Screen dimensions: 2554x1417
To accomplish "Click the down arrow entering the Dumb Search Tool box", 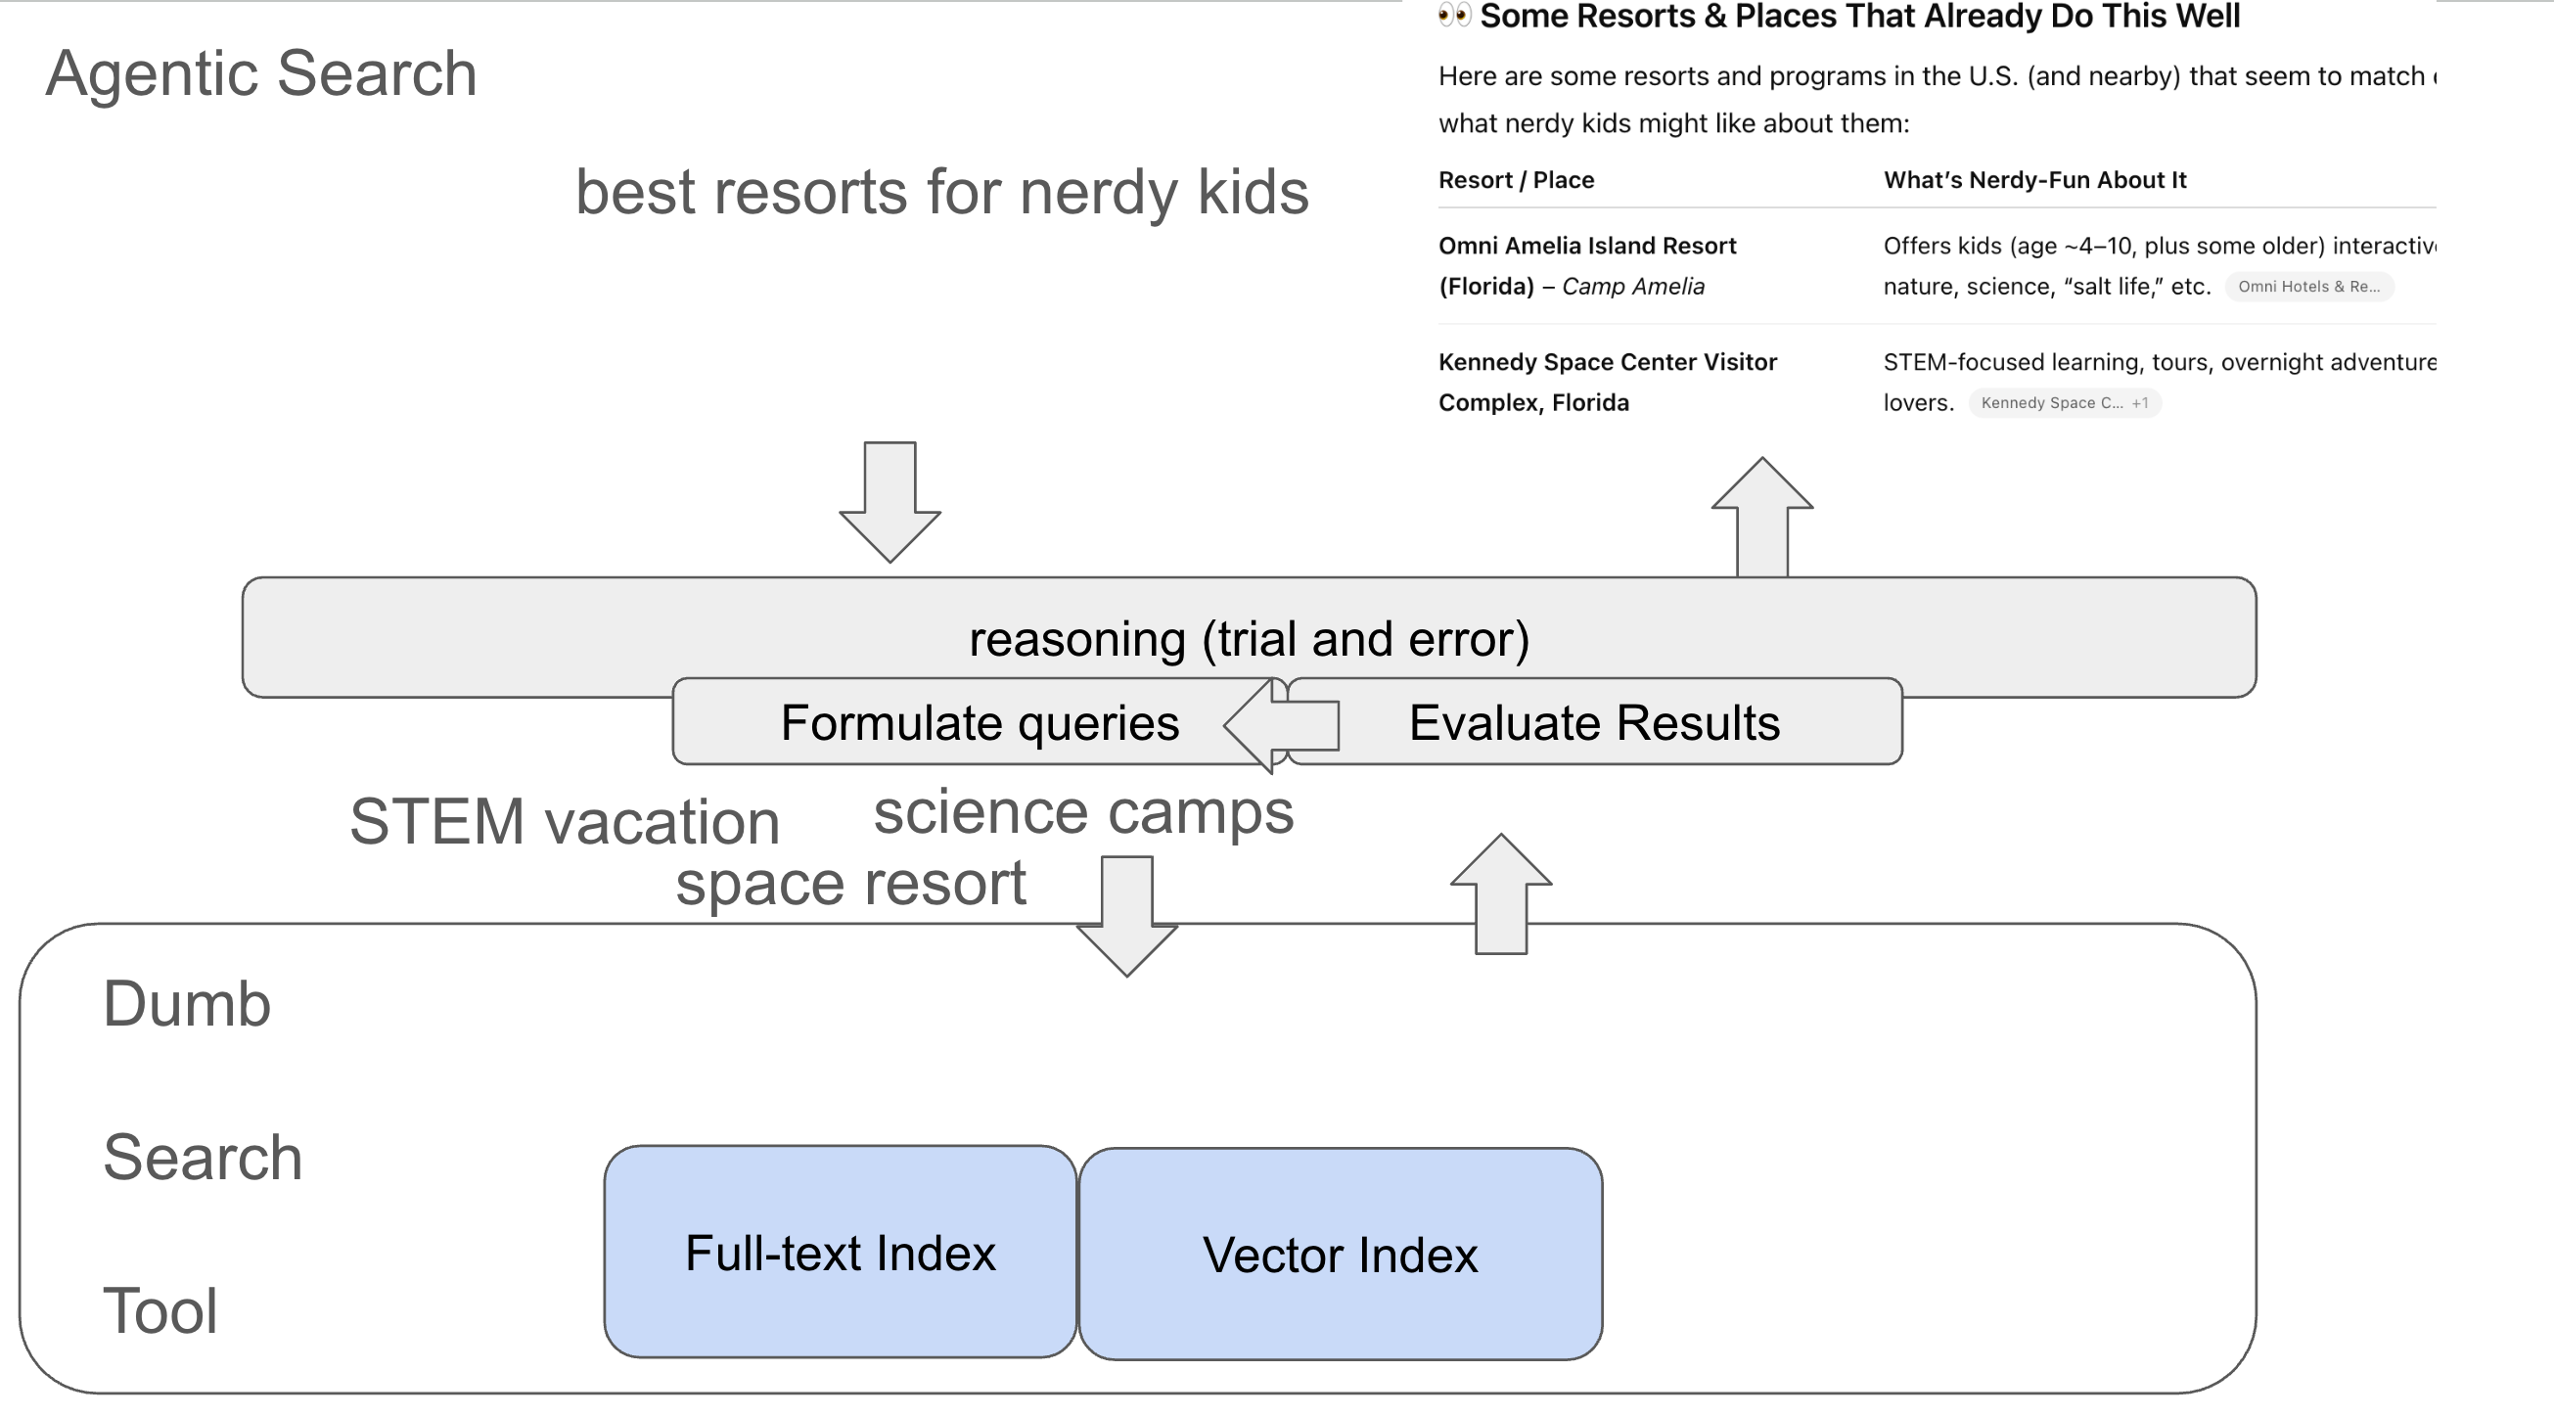I will [x=1126, y=914].
